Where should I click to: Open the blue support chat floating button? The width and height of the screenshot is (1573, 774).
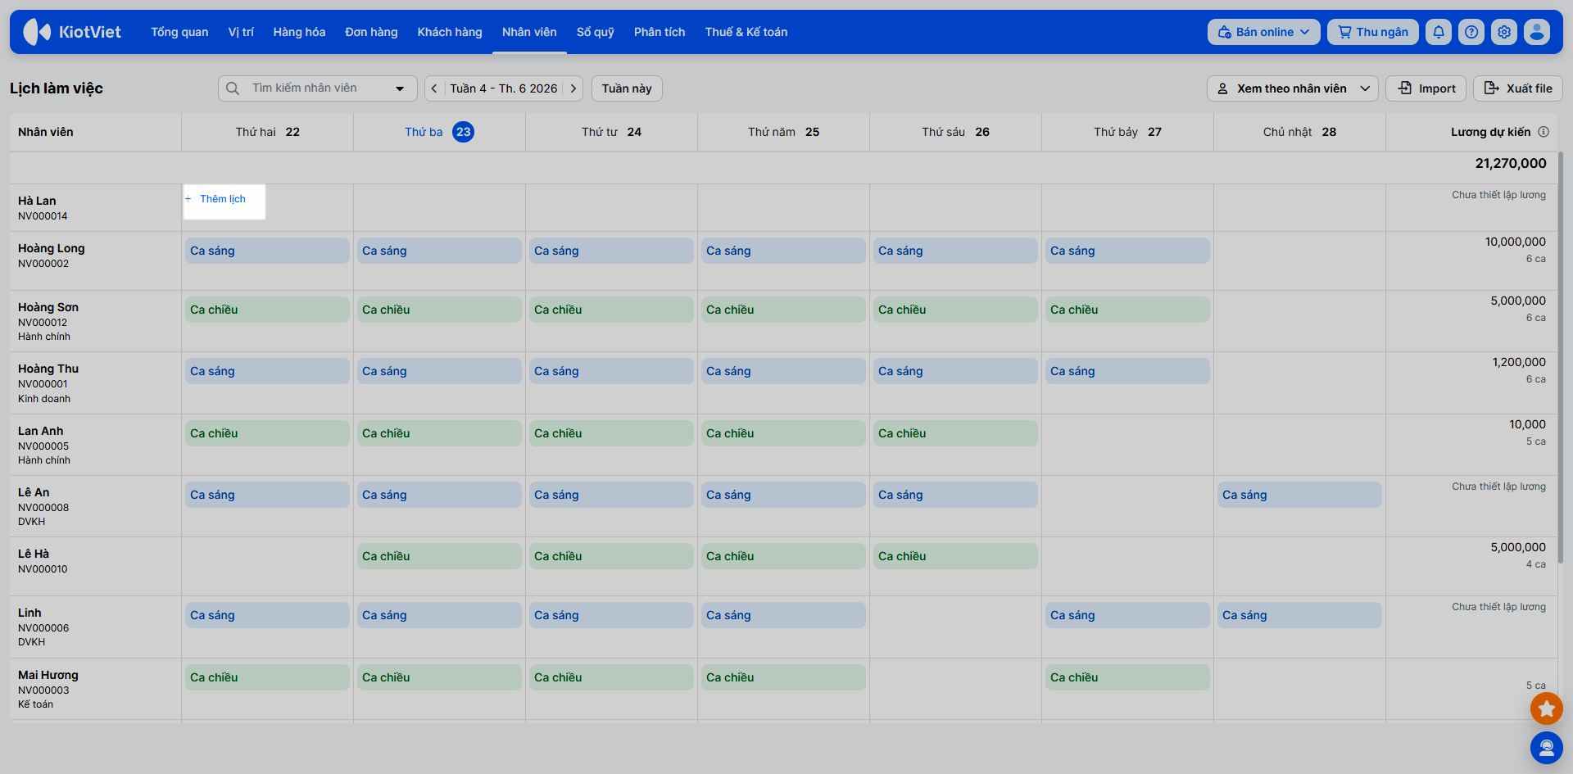pos(1547,747)
